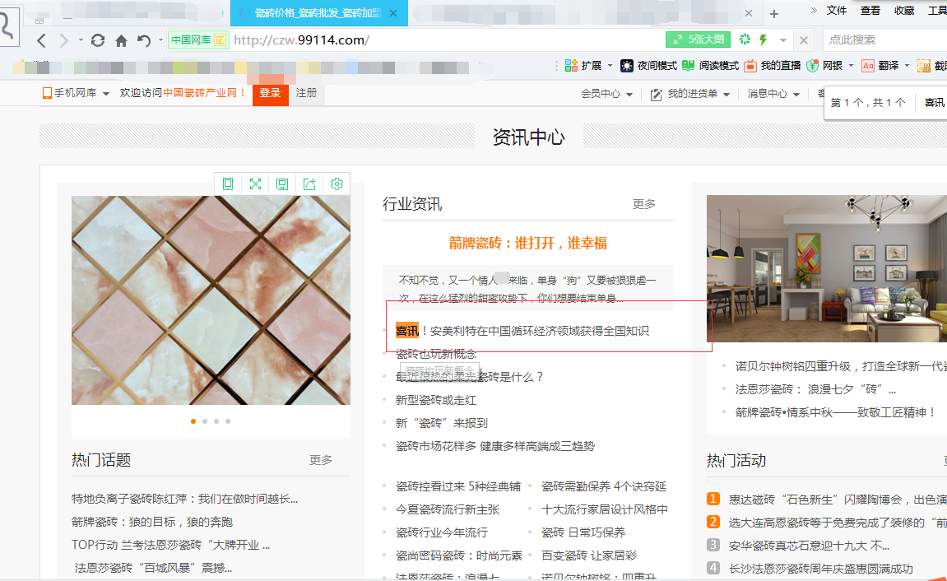Viewport: 947px width, 581px height.
Task: Click the 登录 login button
Action: [x=270, y=93]
